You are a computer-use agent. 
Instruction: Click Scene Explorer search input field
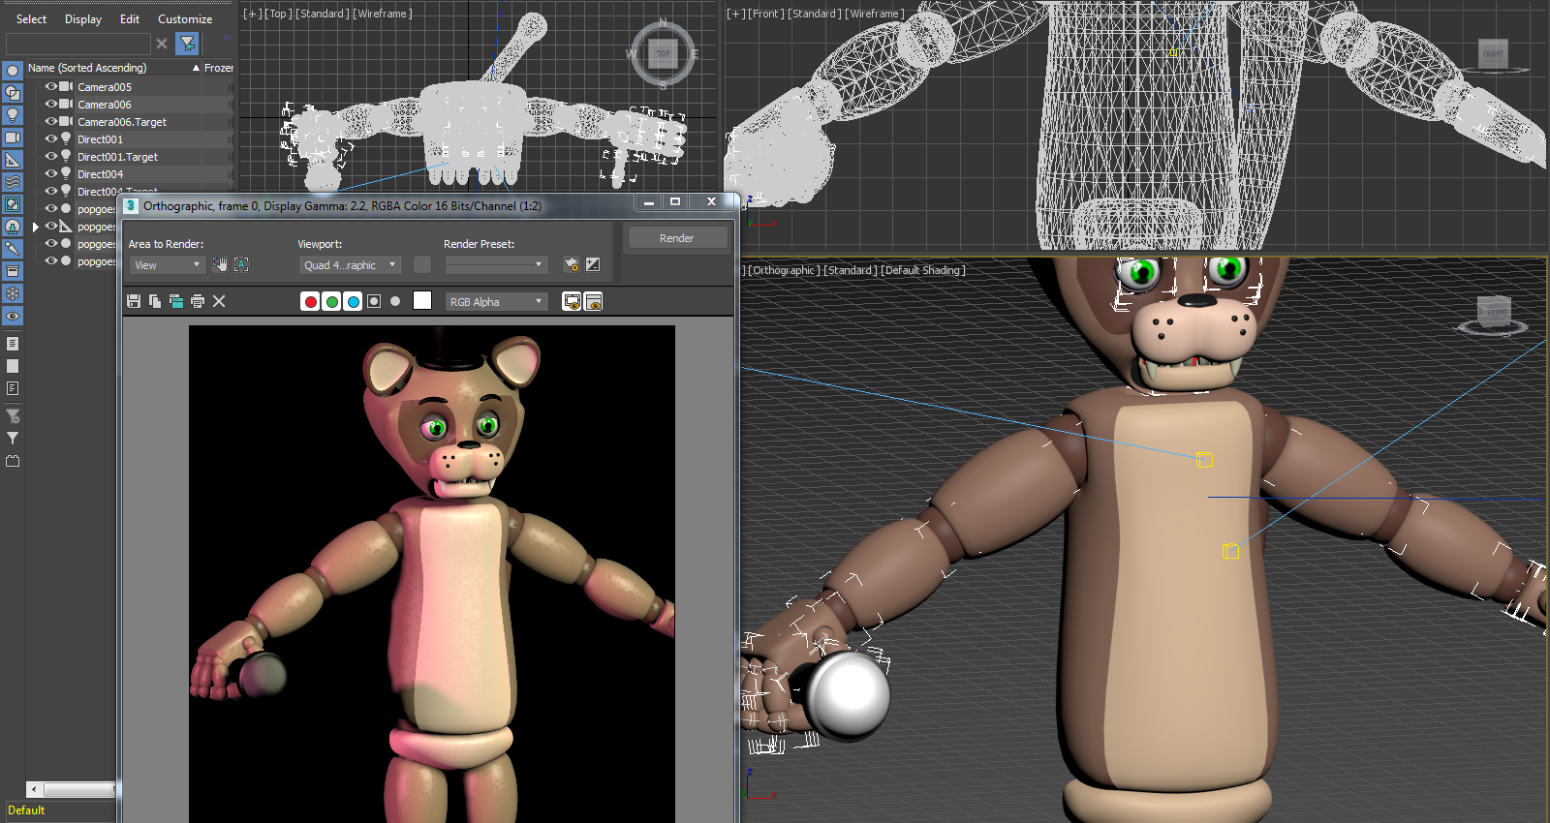click(78, 44)
